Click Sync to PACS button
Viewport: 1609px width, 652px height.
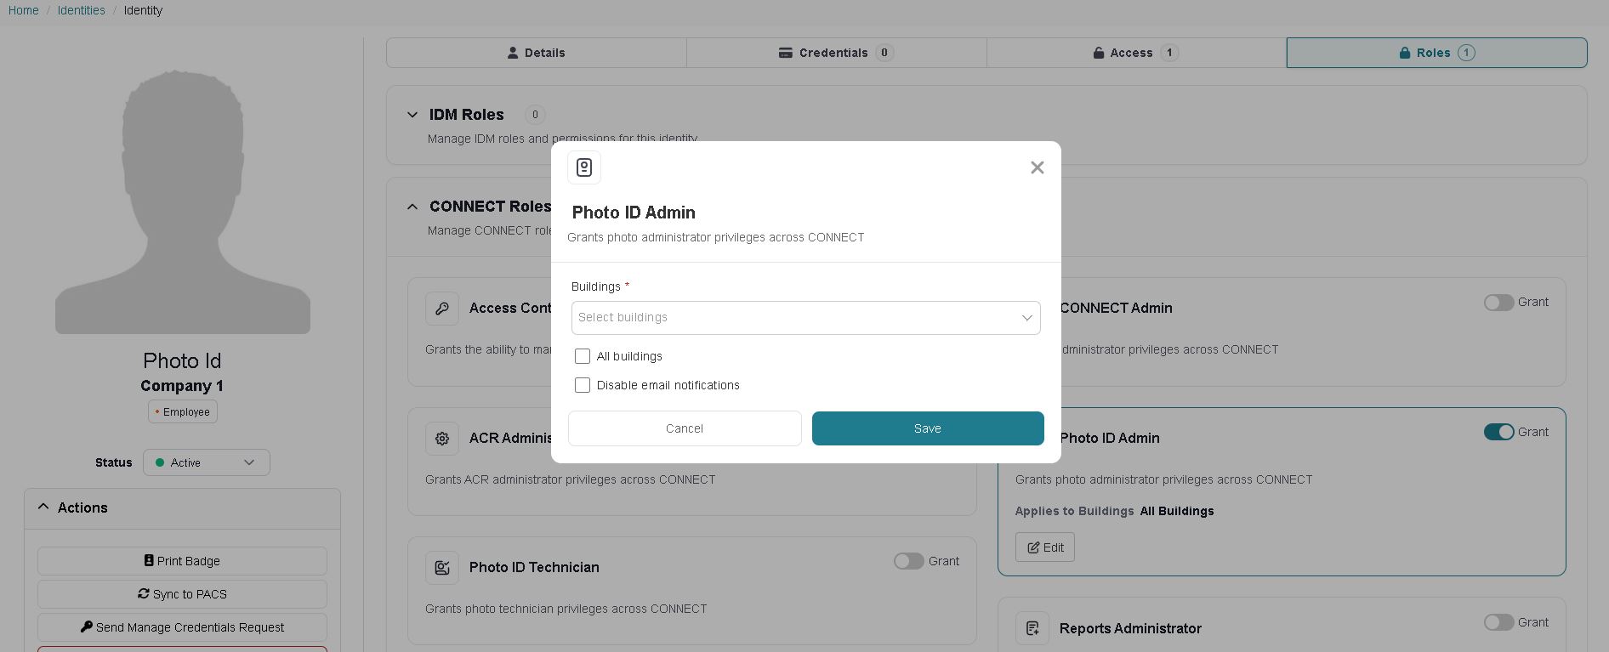coord(182,594)
